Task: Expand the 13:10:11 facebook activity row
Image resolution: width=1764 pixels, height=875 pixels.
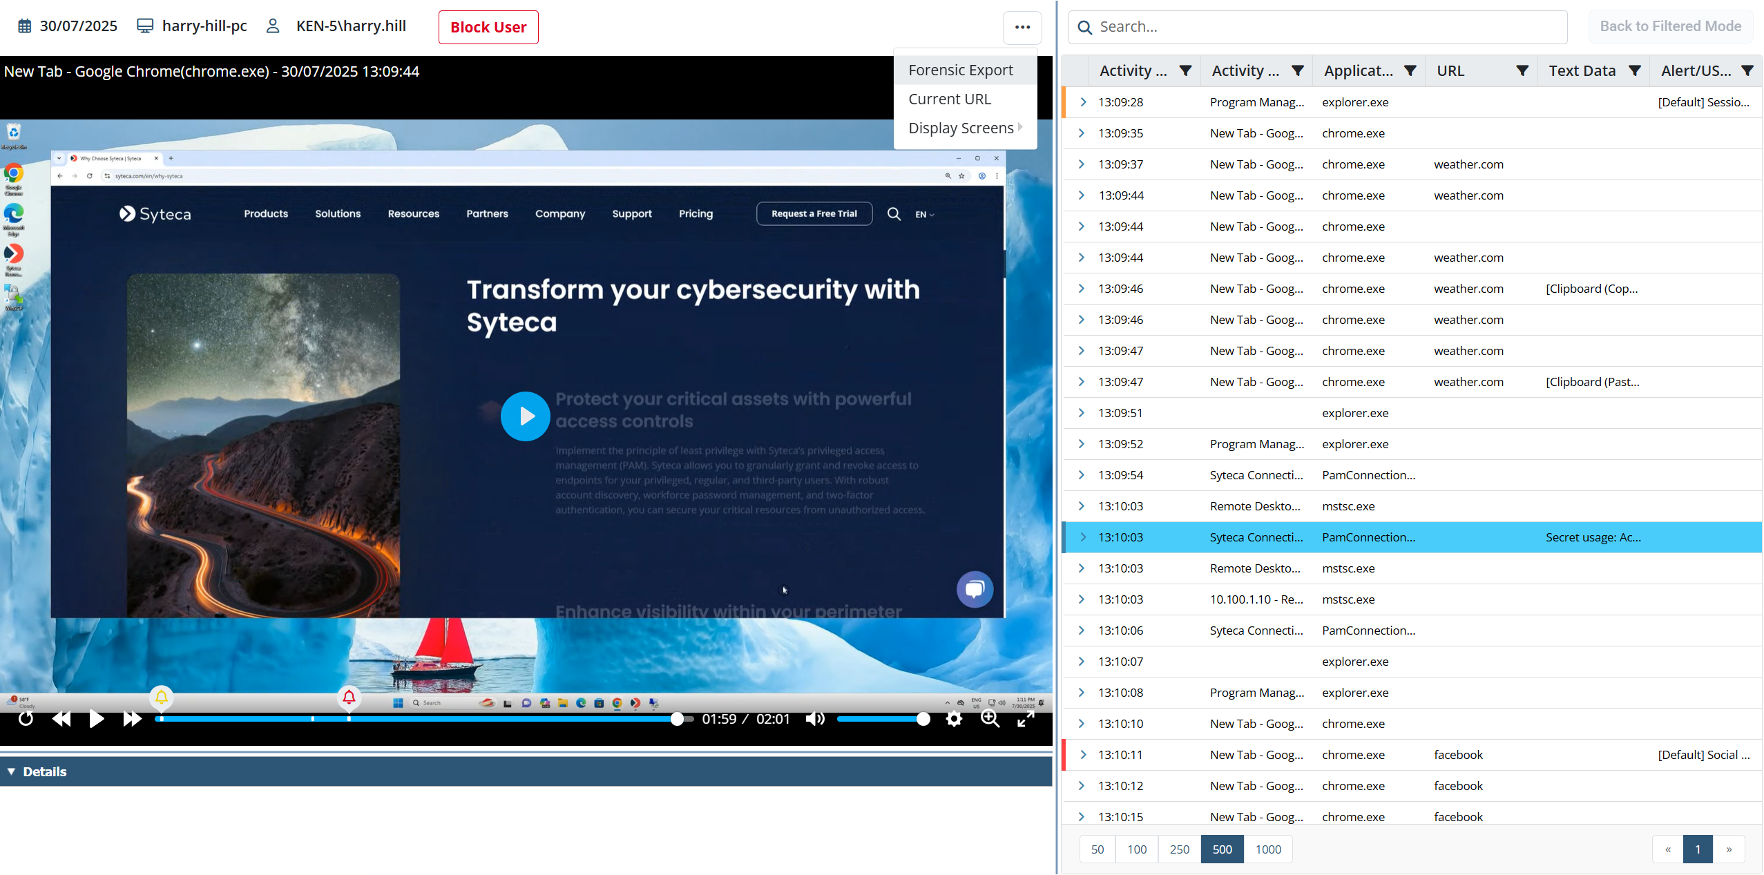Action: pos(1082,755)
